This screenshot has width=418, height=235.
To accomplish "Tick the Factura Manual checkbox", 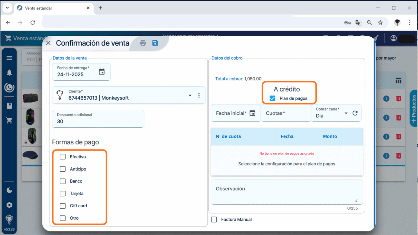I will pyautogui.click(x=214, y=220).
